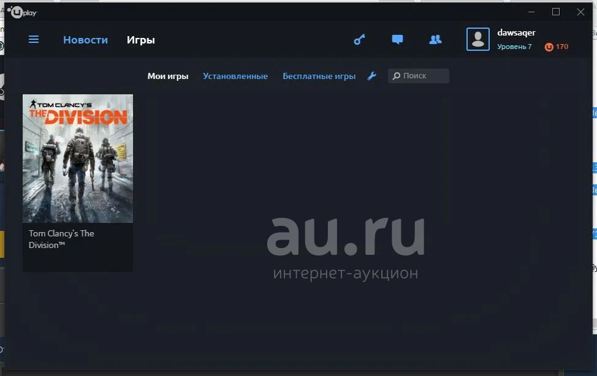
Task: Maximize the Uplay window
Action: [x=556, y=12]
